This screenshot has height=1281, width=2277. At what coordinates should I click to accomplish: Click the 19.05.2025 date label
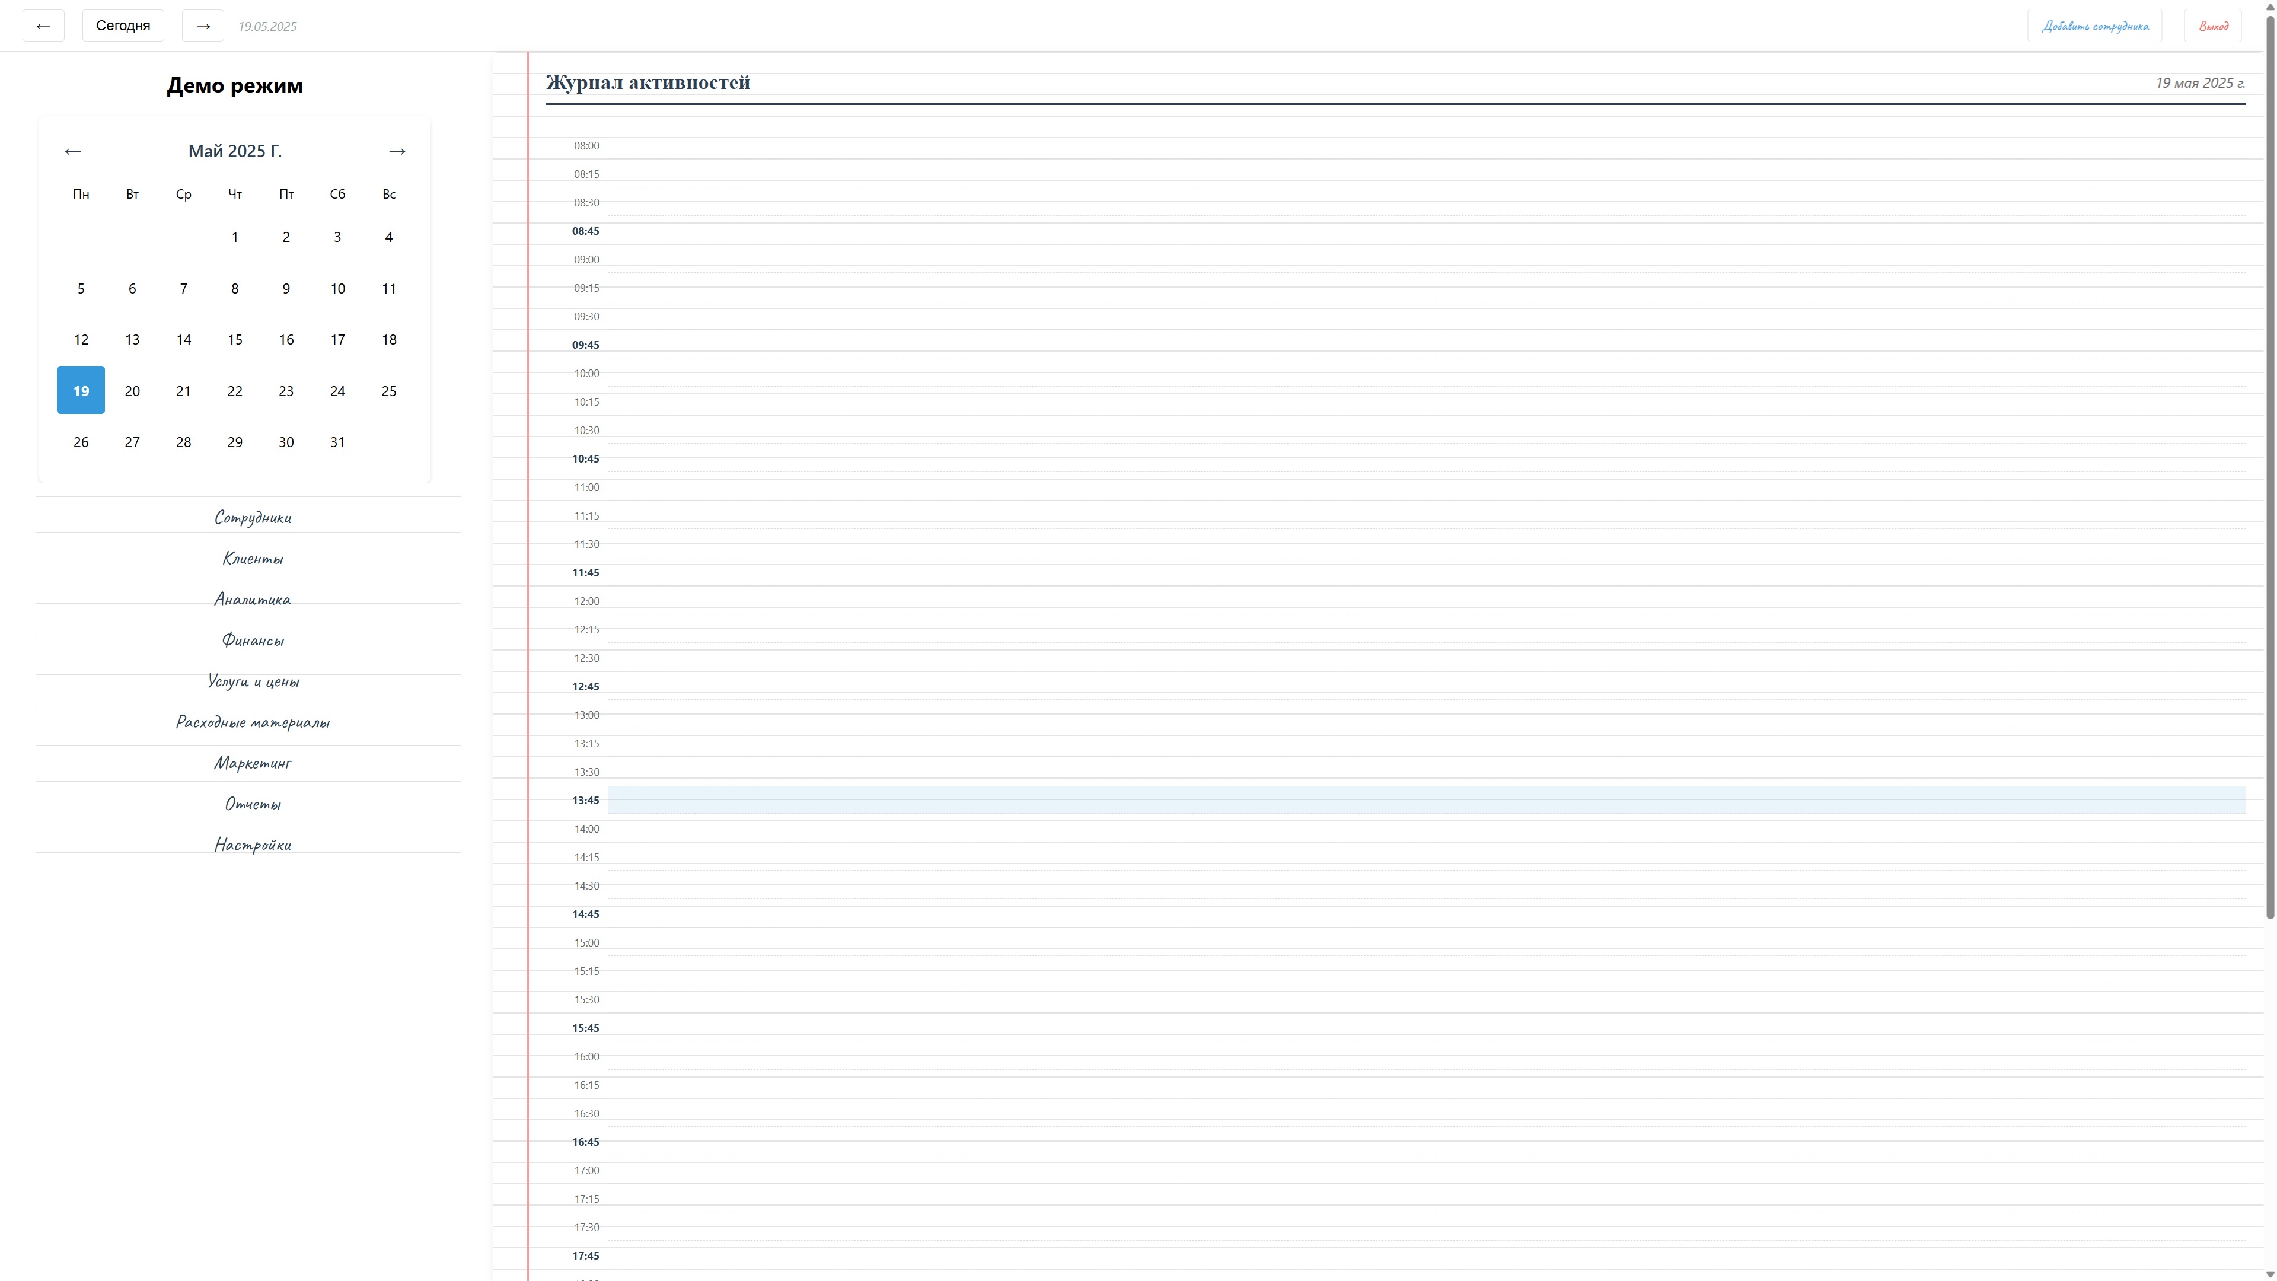[x=267, y=27]
